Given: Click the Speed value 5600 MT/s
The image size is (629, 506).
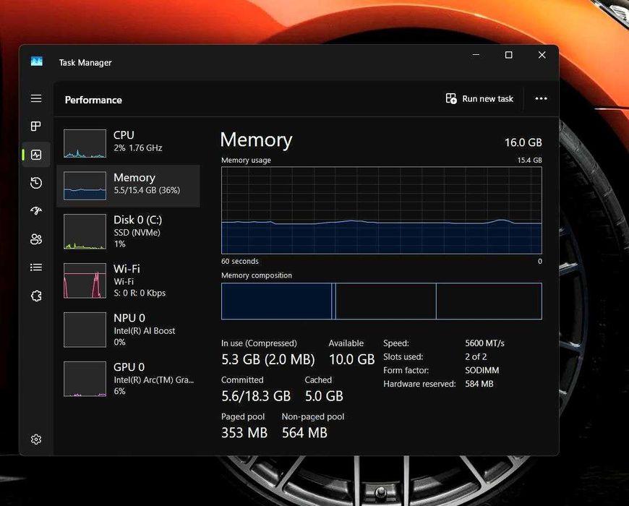Looking at the screenshot, I should coord(484,343).
